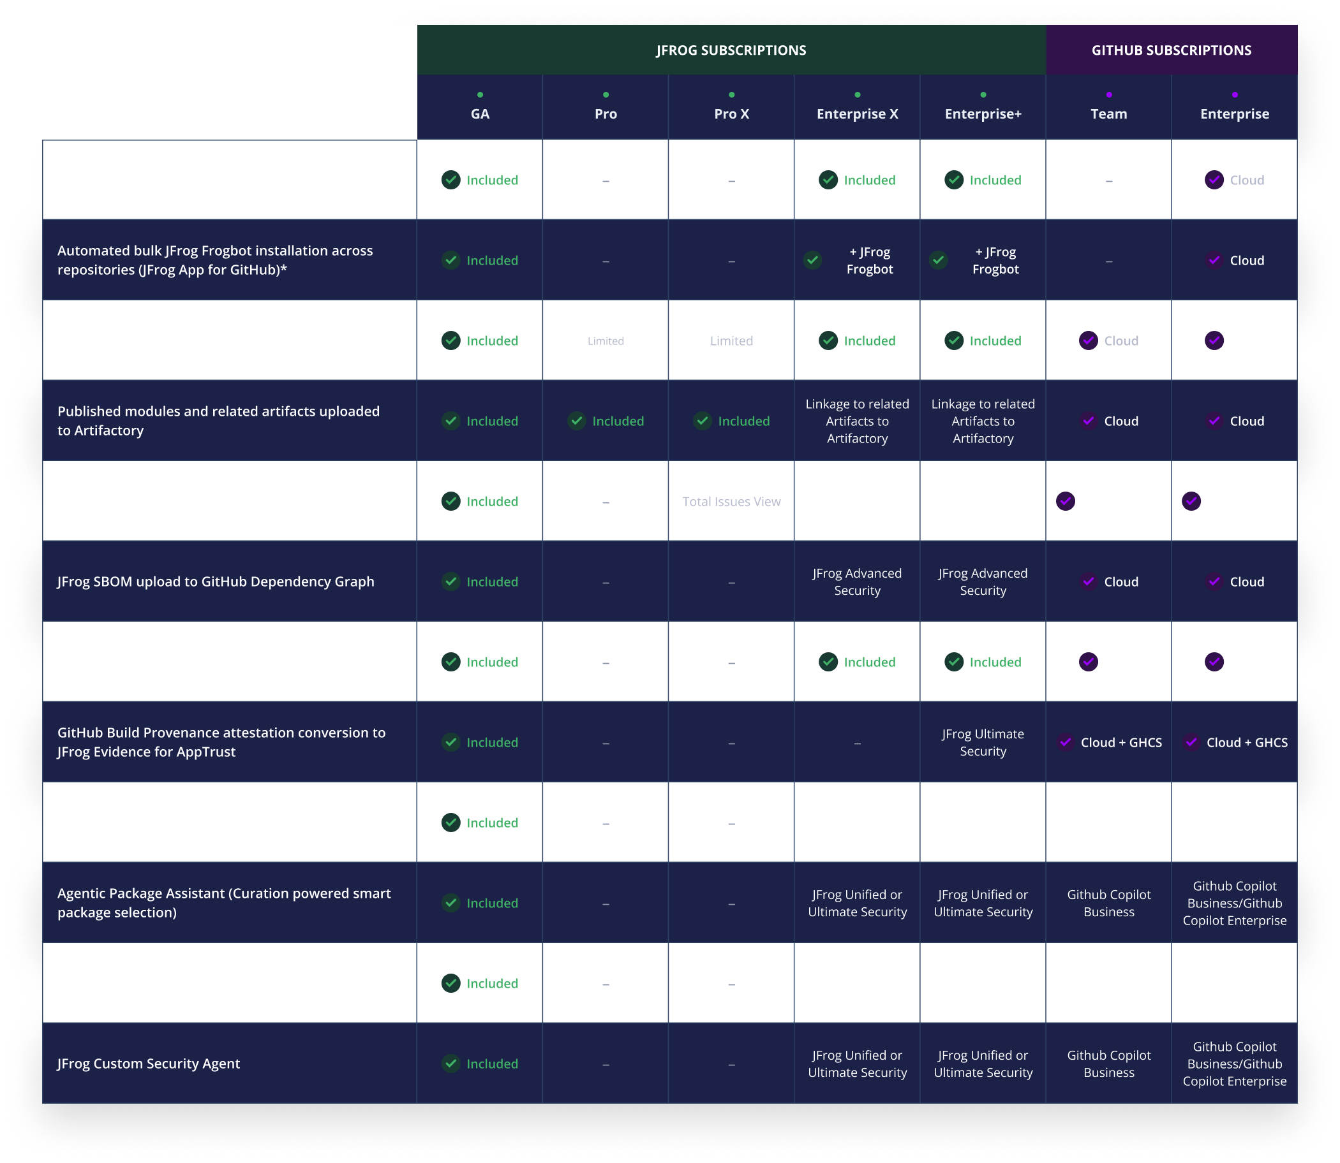Click Pro X check icon in Published modules row
The height and width of the screenshot is (1163, 1340).
[x=703, y=421]
